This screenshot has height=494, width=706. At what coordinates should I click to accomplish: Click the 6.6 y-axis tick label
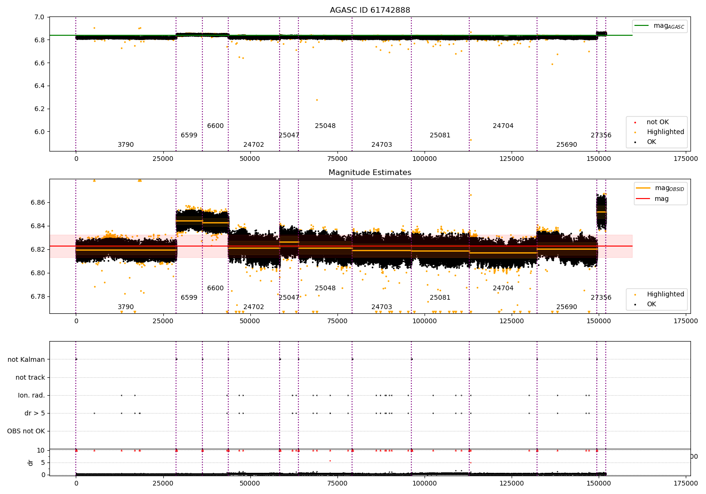(40, 63)
